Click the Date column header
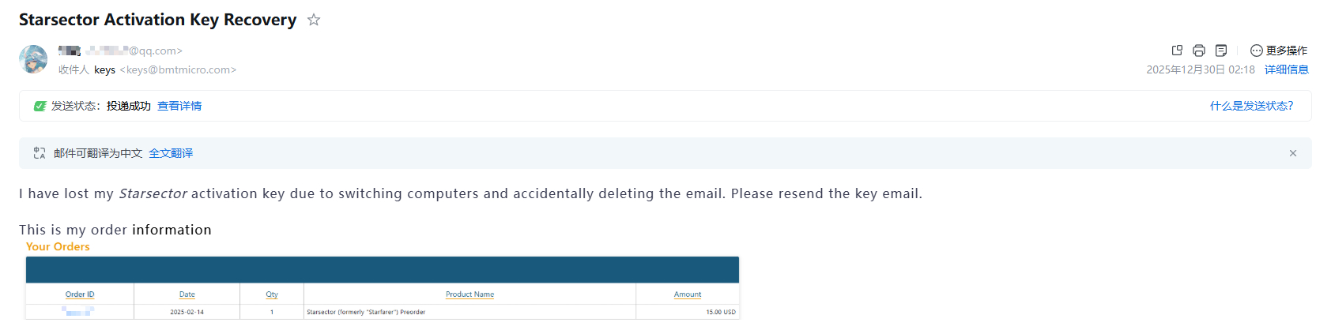Image resolution: width=1331 pixels, height=330 pixels. 187,294
